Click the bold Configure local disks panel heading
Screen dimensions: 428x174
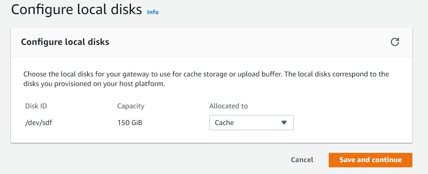(x=65, y=42)
